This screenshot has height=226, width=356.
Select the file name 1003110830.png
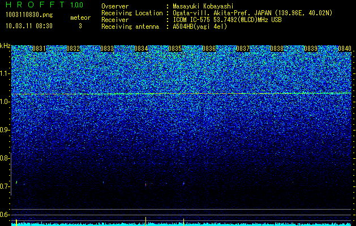(x=29, y=15)
